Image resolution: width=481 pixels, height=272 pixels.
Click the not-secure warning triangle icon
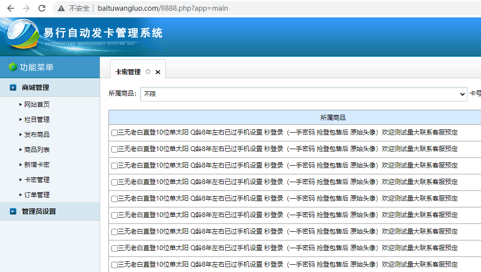pyautogui.click(x=61, y=8)
